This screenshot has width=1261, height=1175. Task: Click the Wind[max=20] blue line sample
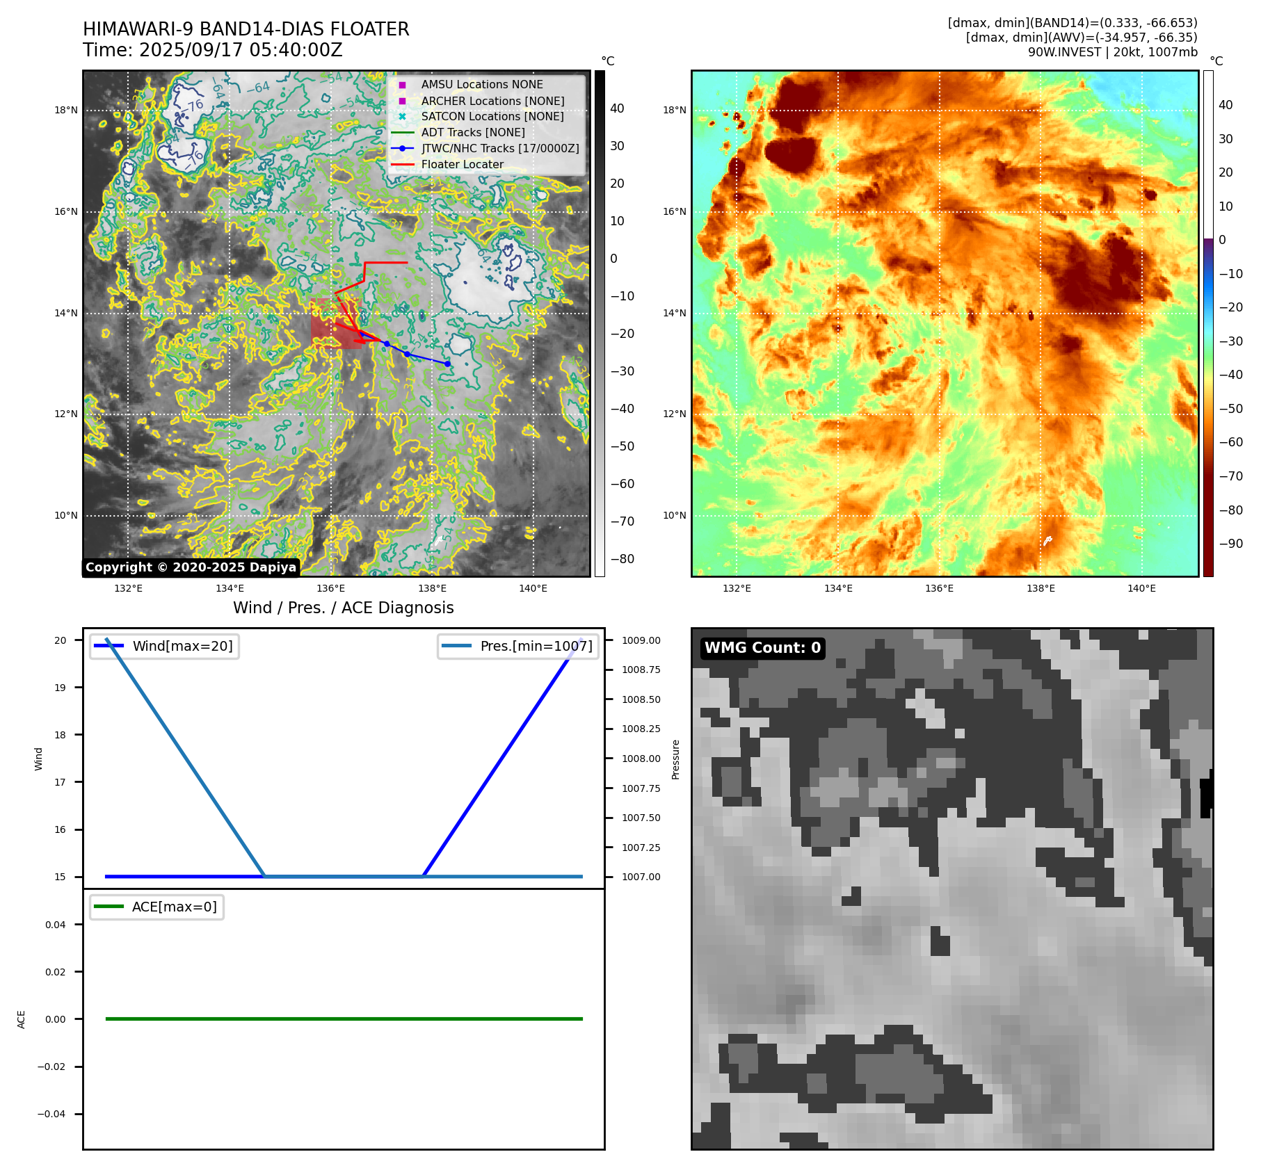tap(109, 646)
